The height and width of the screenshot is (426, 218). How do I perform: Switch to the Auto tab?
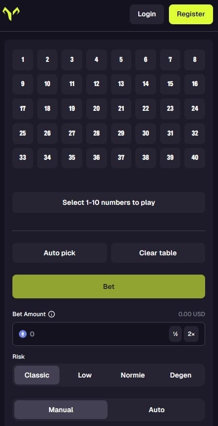157,410
